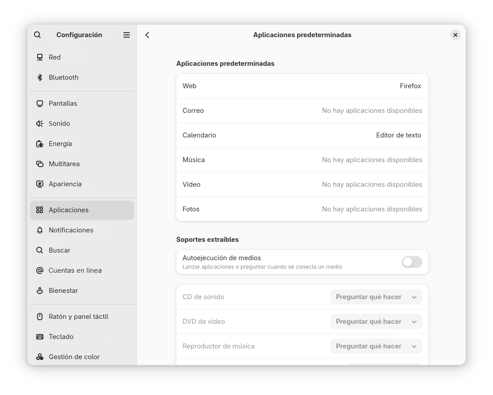Select the Red network icon
Viewport: 493px width, 395px height.
tap(39, 57)
